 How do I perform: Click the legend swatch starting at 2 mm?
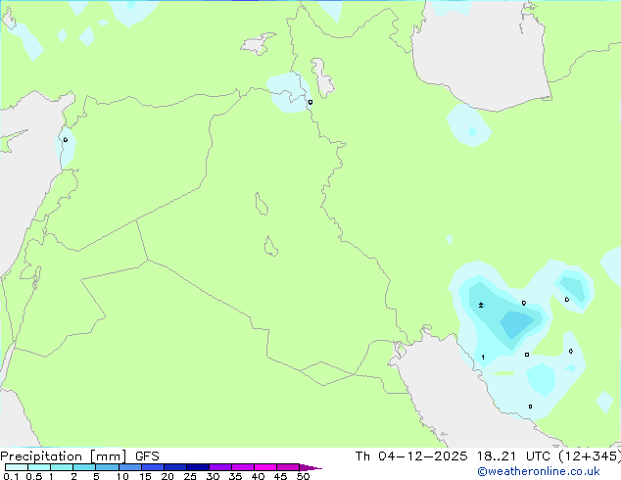pyautogui.click(x=84, y=467)
